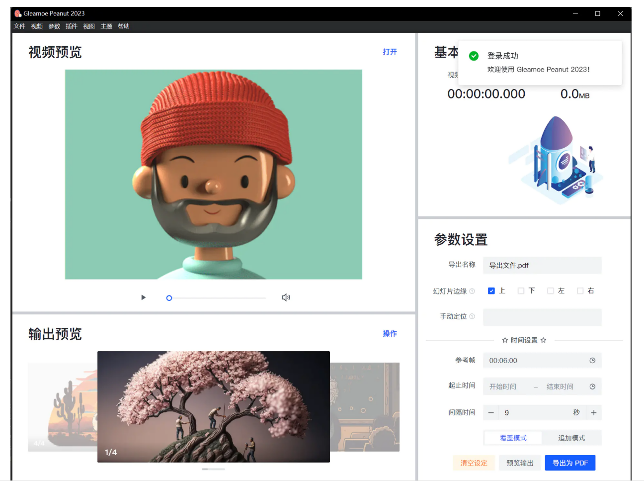Select 追加模式 mode
This screenshot has height=481, width=644.
coord(571,438)
